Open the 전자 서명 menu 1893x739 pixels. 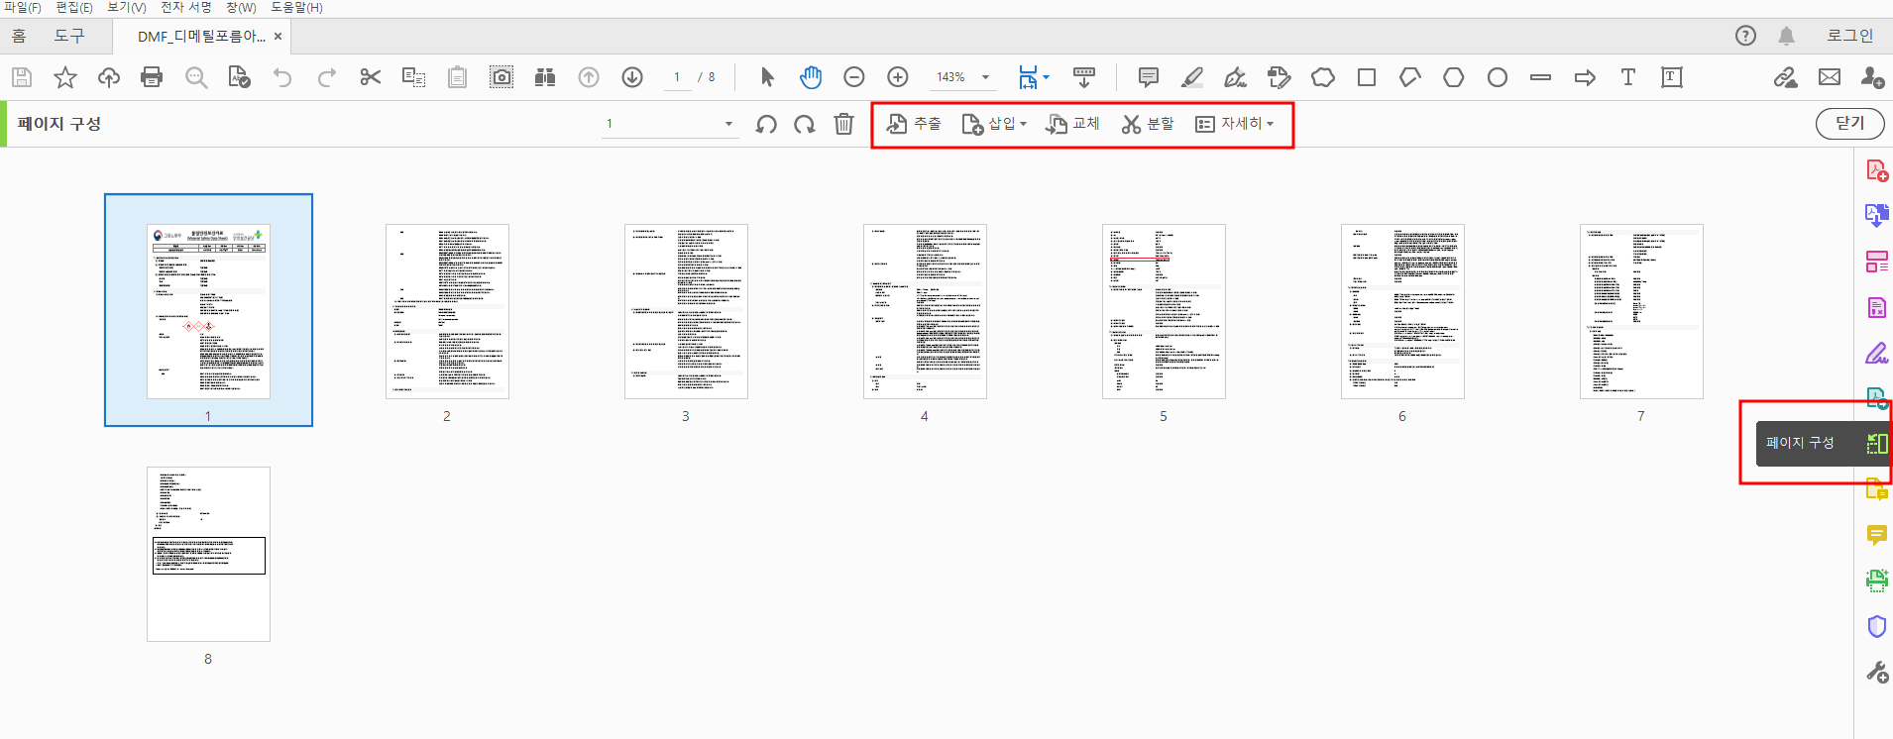pos(186,8)
